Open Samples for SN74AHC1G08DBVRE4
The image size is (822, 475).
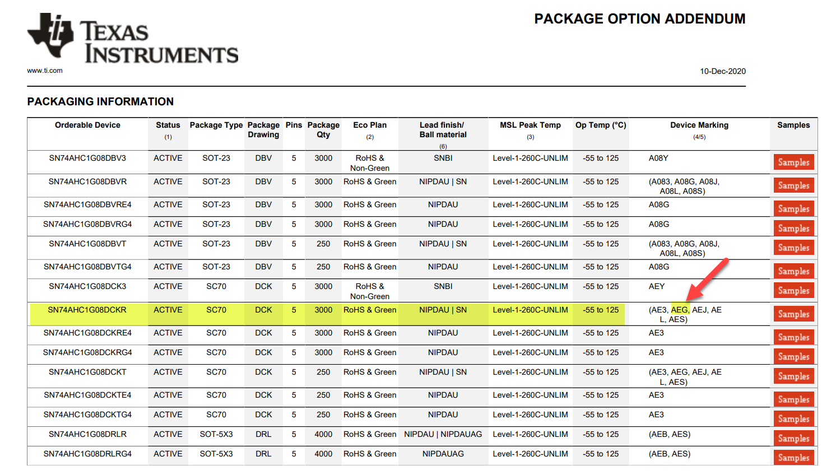(793, 209)
